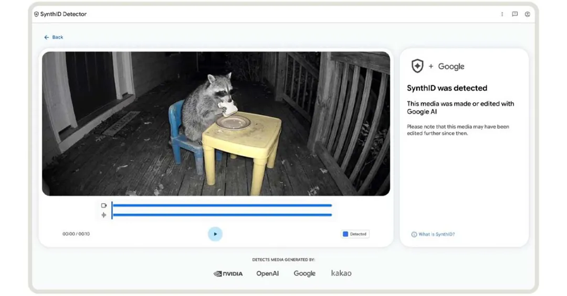Select the video track camera icon
The image size is (567, 296).
104,205
